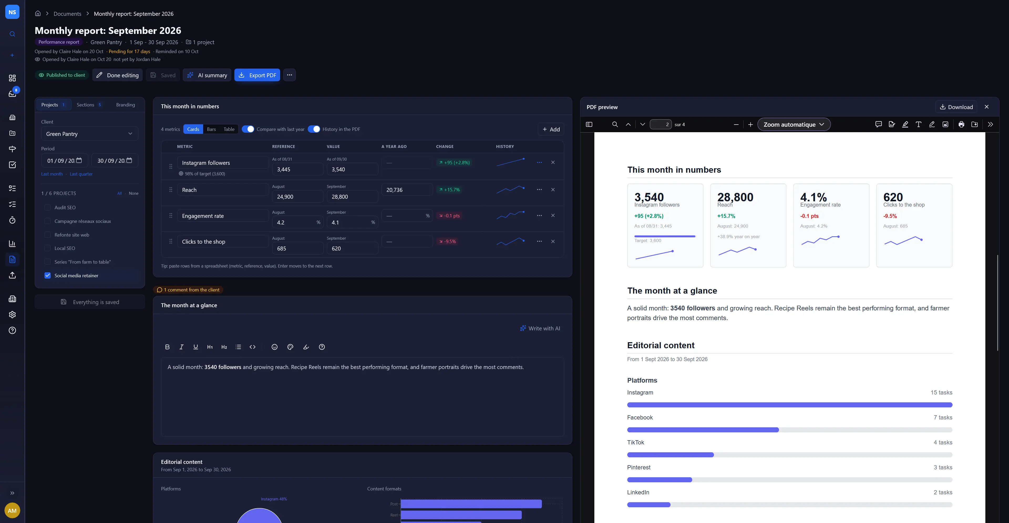Viewport: 1009px width, 523px height.
Task: Toggle the PDF preview sidebar panel
Action: pos(589,125)
